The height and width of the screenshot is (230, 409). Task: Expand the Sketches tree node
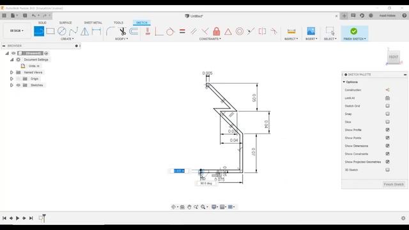[12, 85]
